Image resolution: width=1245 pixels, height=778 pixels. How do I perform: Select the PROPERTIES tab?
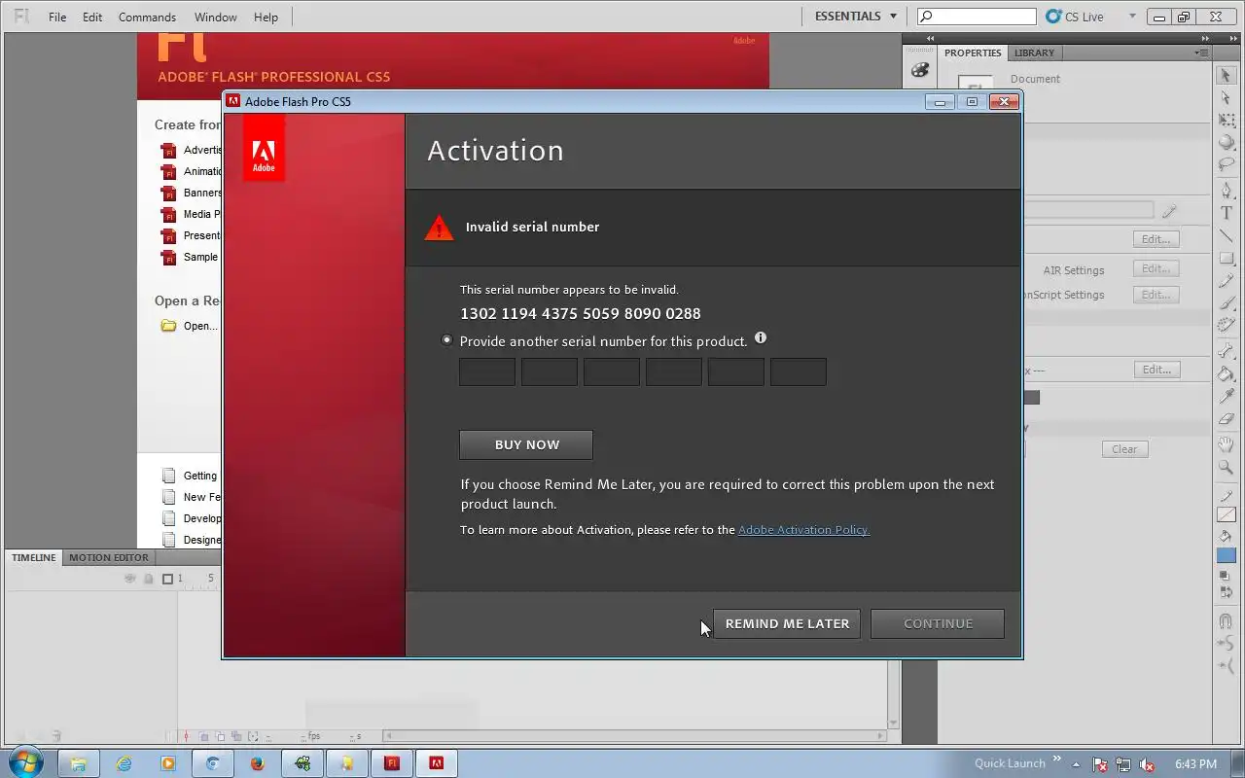pyautogui.click(x=972, y=53)
